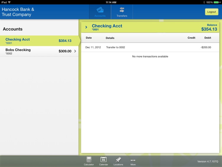The image size is (222, 167).
Task: Open the Calculator tool
Action: tap(89, 161)
